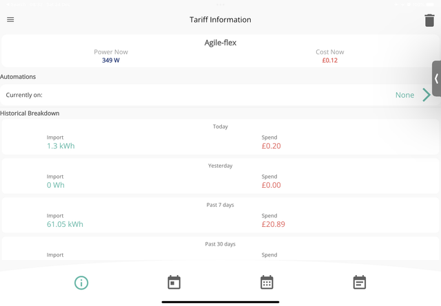Viewport: 441px width, 306px height.
Task: Select the Yesterday breakdown card
Action: (220, 176)
